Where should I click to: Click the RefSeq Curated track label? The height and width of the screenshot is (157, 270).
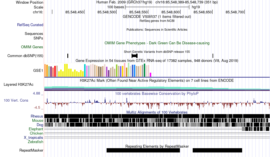[30, 25]
